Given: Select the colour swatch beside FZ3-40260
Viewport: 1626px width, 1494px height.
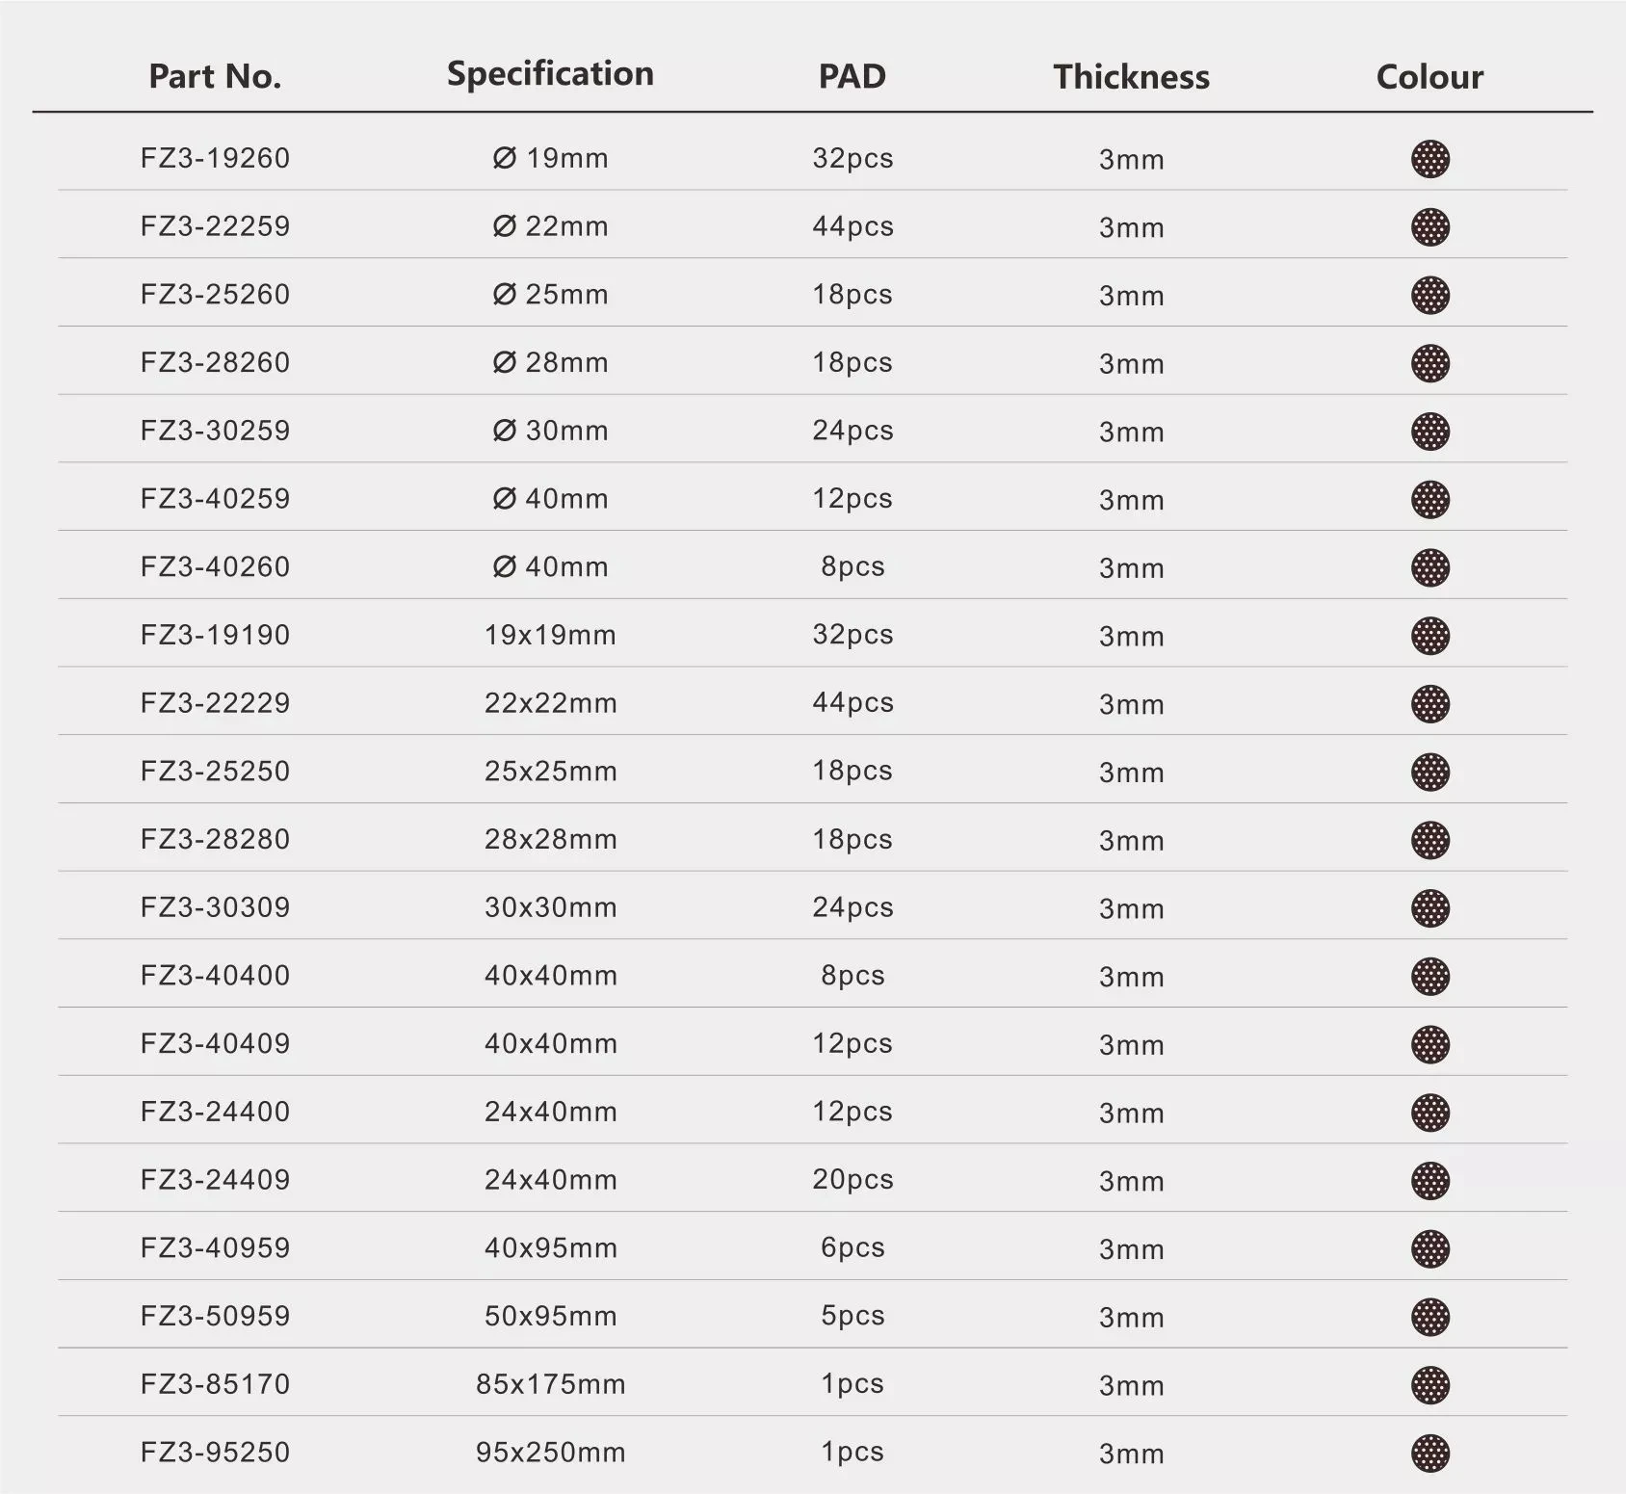Looking at the screenshot, I should (1429, 567).
